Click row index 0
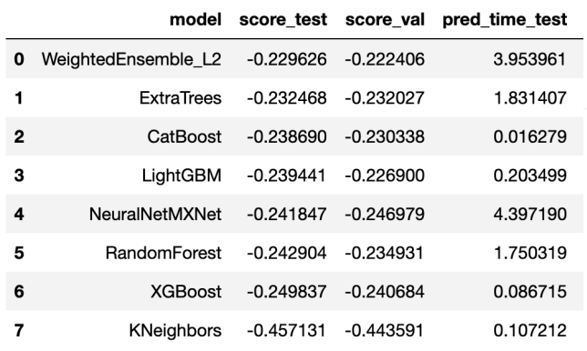This screenshot has width=587, height=351. click(x=19, y=59)
